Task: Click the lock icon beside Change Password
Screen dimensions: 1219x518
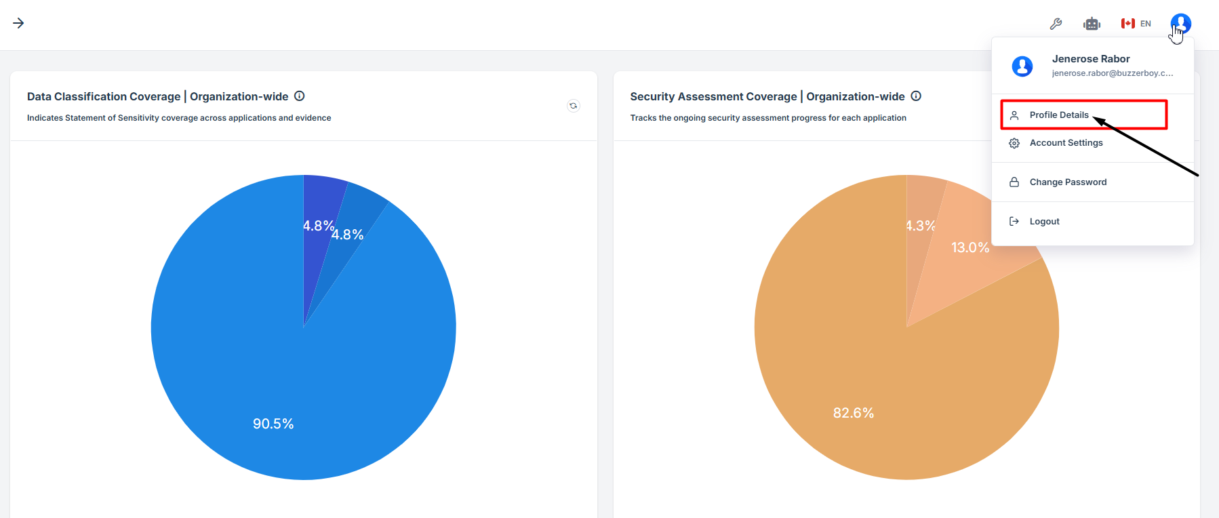Action: point(1014,182)
